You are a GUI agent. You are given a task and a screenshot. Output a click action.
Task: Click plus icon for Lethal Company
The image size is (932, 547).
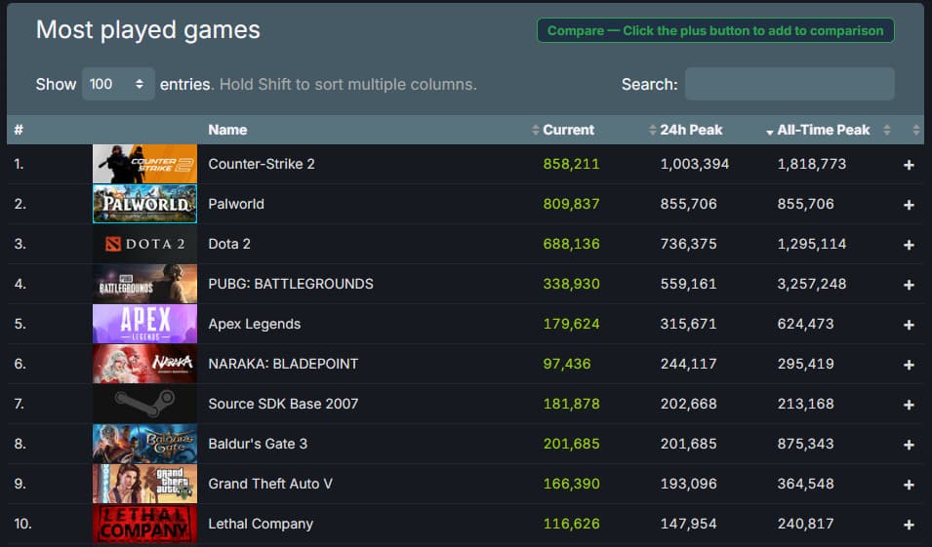point(909,525)
